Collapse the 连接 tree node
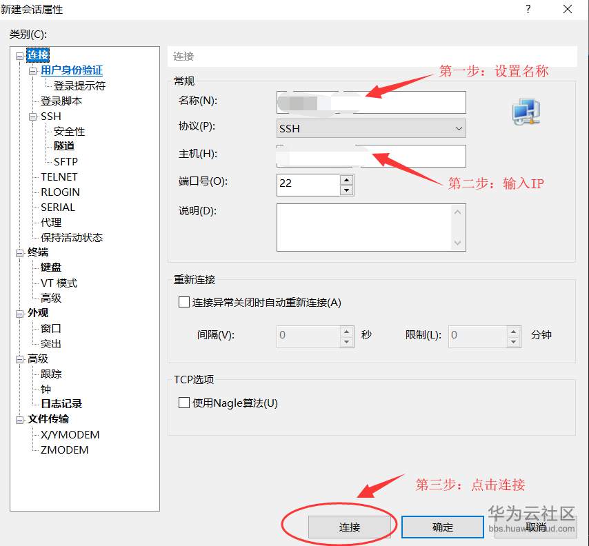 (19, 56)
